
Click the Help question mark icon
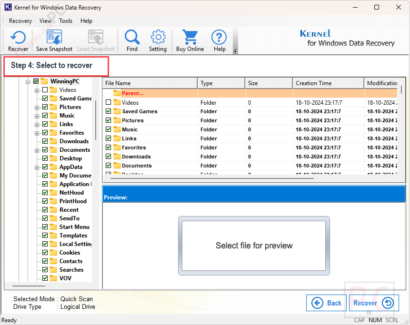(219, 37)
